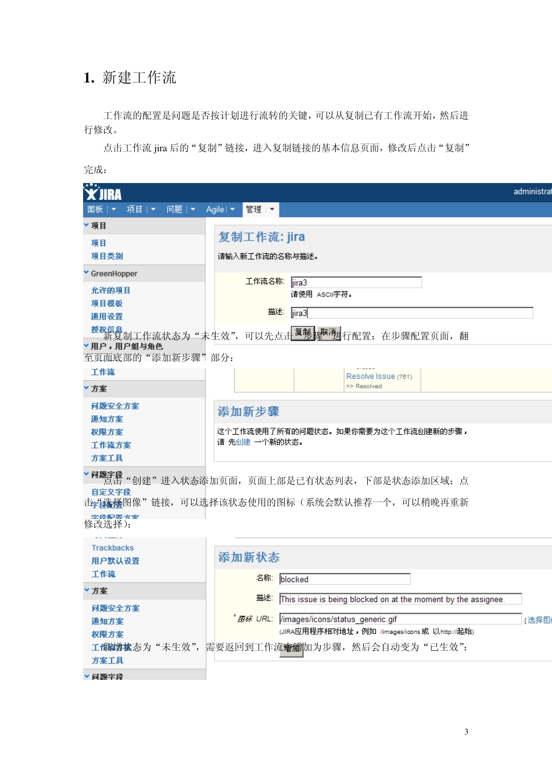Collapse the 用户，用户组与角色 section

coord(87,346)
